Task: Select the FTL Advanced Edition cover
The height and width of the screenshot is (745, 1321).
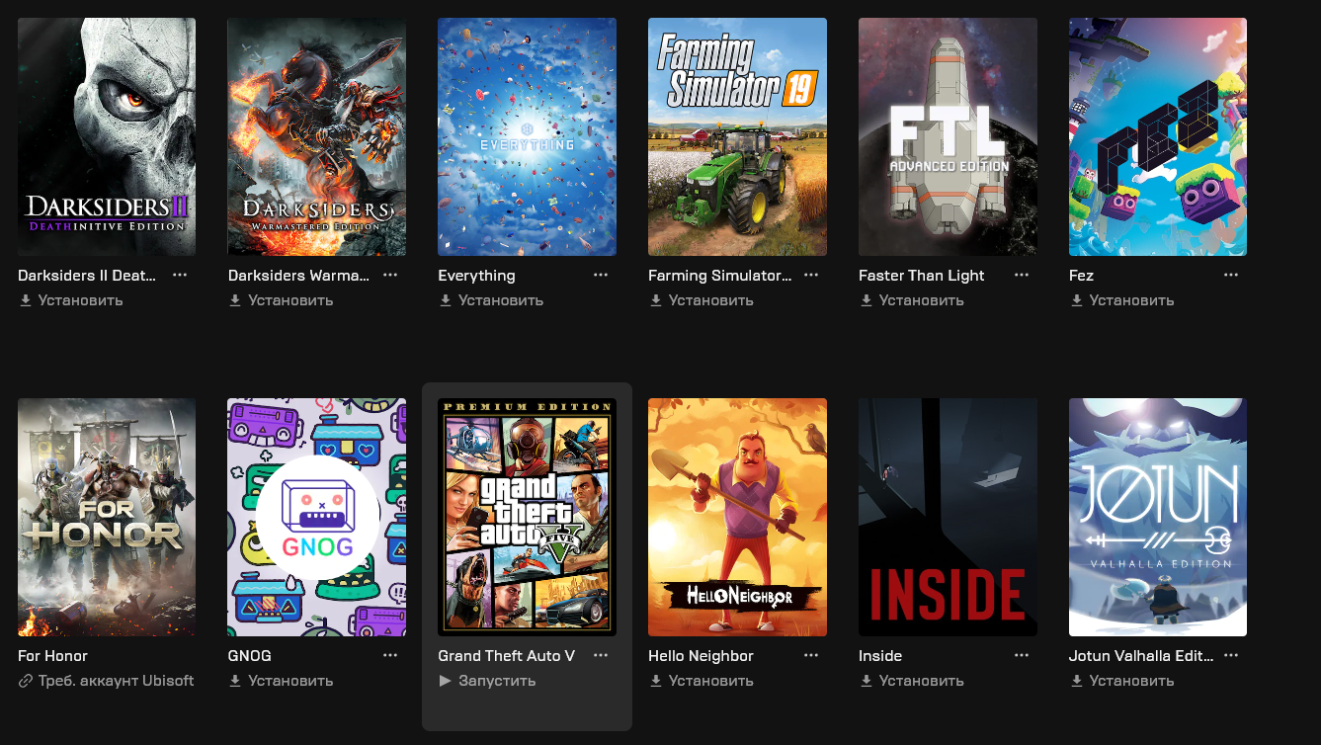Action: click(948, 136)
